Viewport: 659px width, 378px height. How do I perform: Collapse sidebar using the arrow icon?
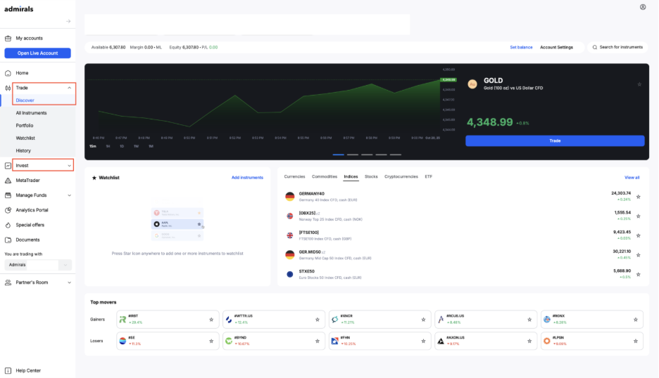tap(68, 21)
